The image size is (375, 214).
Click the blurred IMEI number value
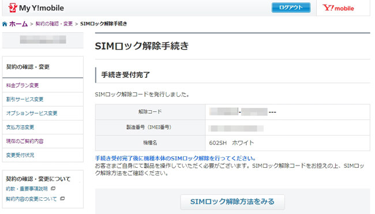(x=236, y=129)
